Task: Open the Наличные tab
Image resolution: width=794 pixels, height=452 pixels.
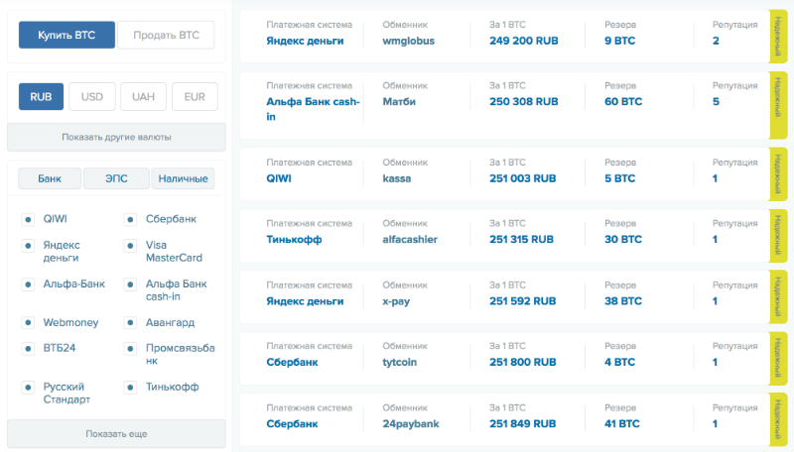Action: coord(183,179)
